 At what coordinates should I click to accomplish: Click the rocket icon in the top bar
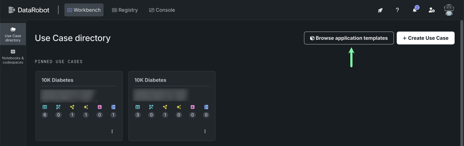(380, 10)
